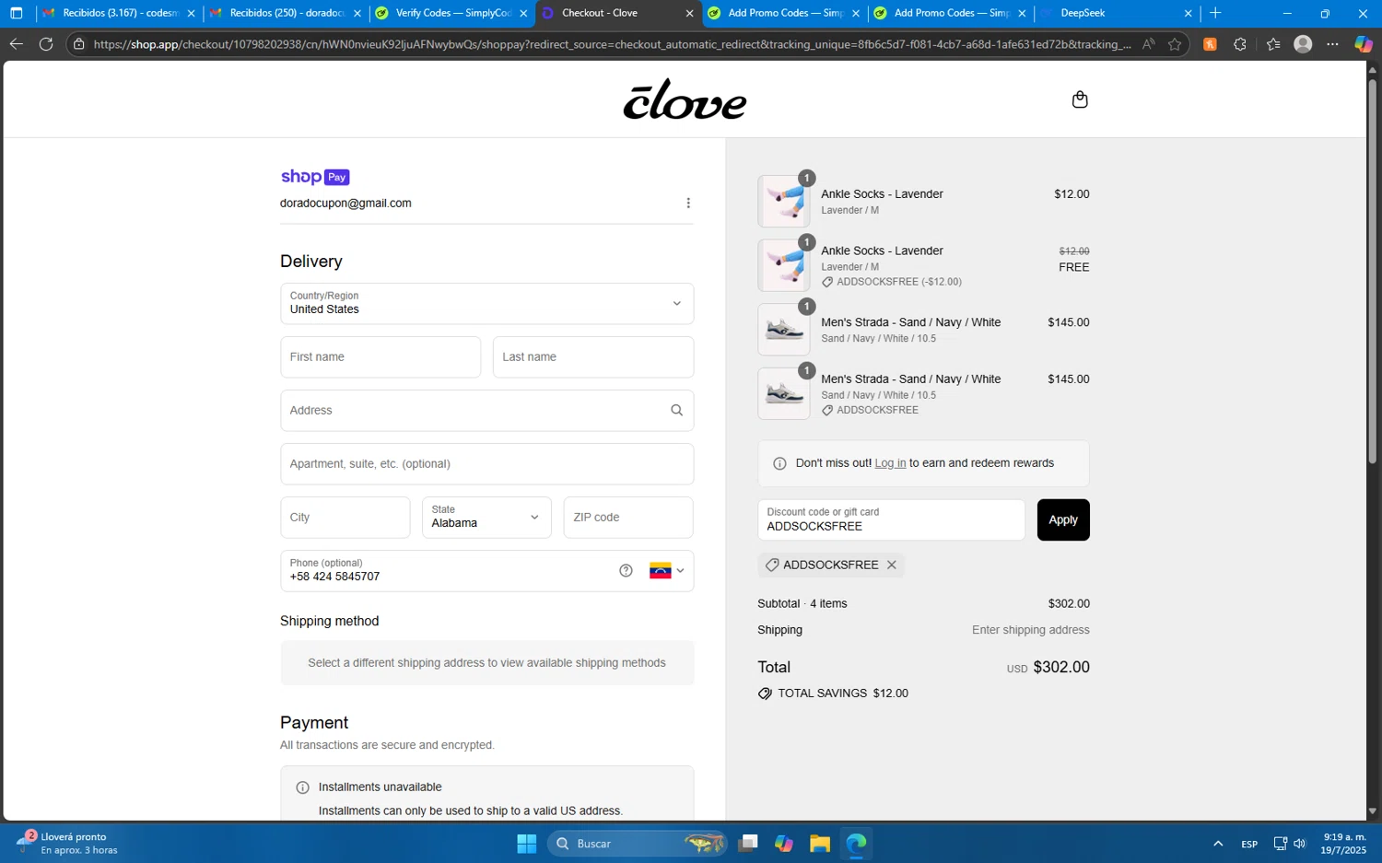Open browser settings and more menu
1382x863 pixels.
[1332, 44]
